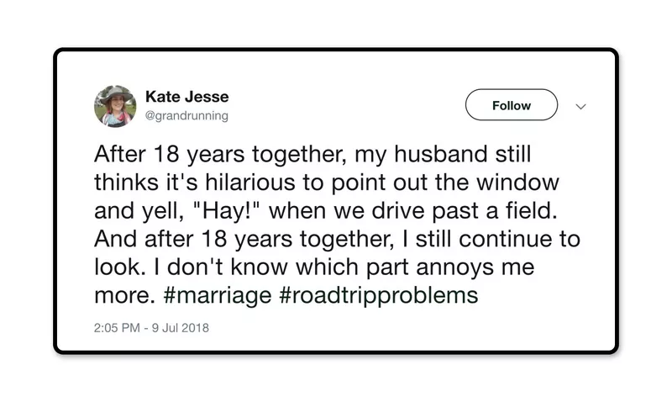Click the Kate Jesse display name
672x402 pixels.
coord(186,97)
